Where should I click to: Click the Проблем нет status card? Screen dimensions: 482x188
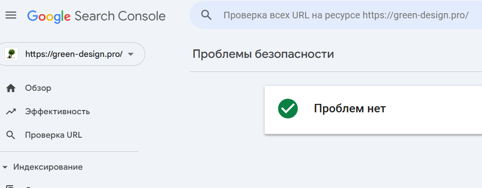pos(373,109)
